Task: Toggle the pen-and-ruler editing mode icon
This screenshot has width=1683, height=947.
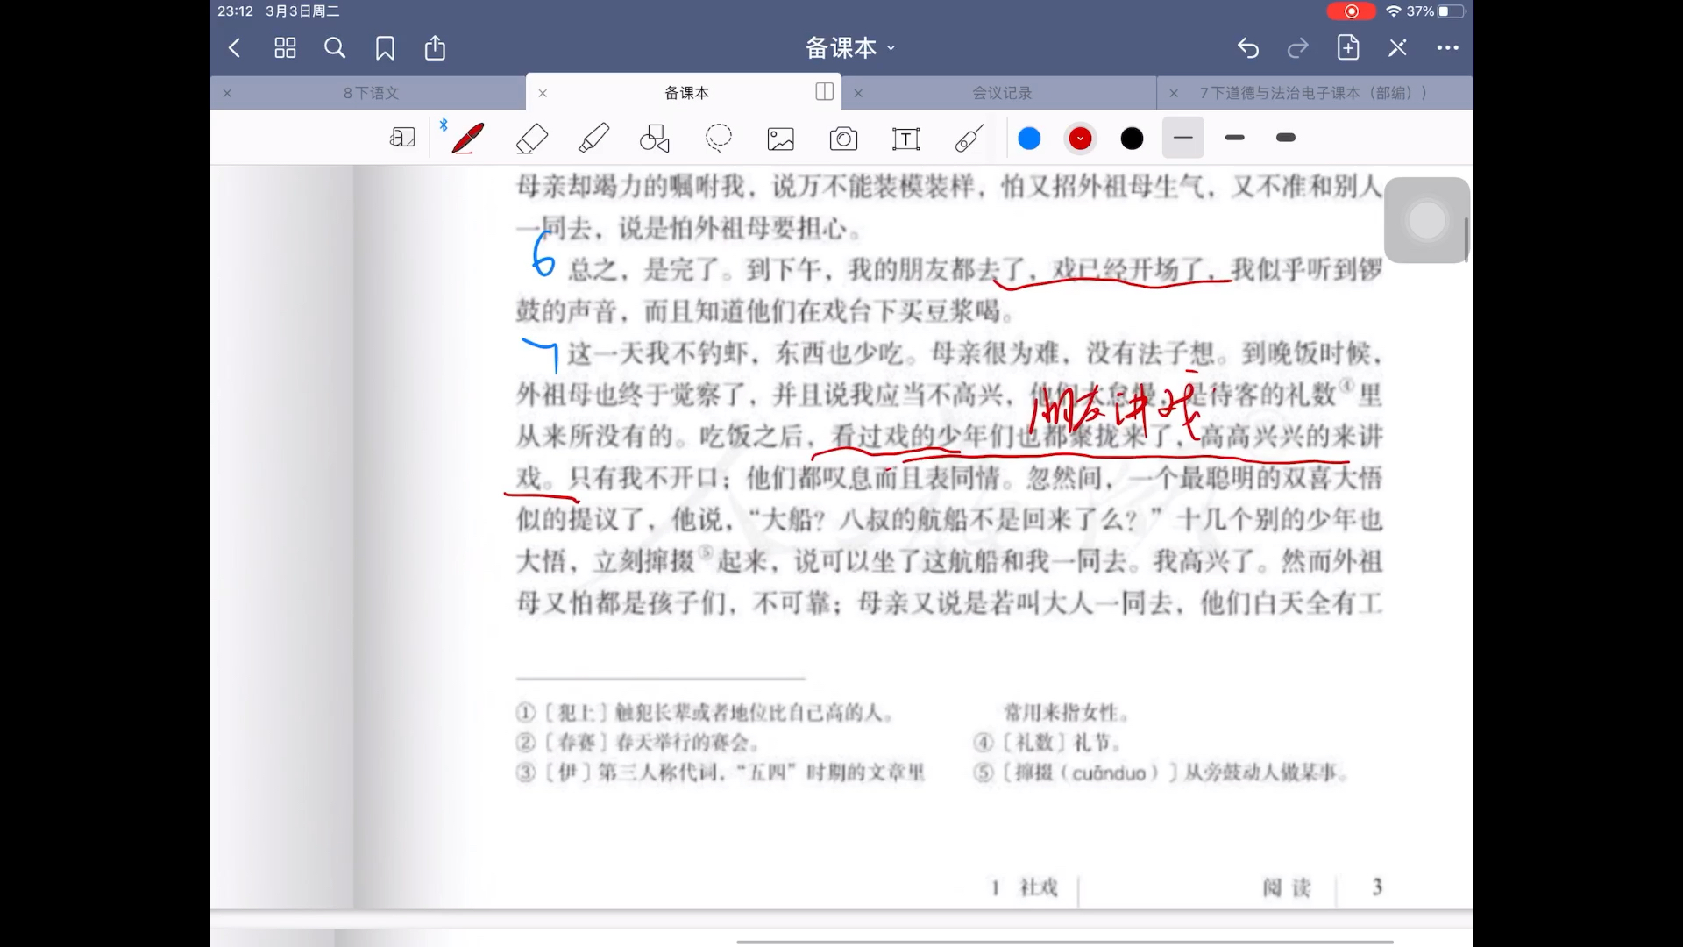Action: coord(1398,47)
